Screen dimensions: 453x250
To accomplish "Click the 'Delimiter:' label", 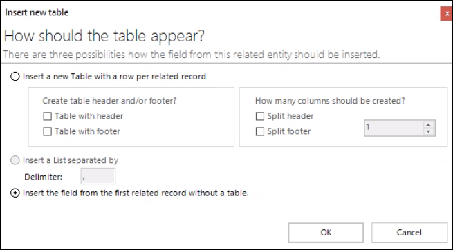I will tap(43, 177).
